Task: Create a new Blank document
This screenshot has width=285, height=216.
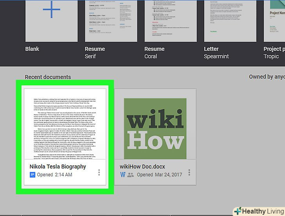Action: 51,21
